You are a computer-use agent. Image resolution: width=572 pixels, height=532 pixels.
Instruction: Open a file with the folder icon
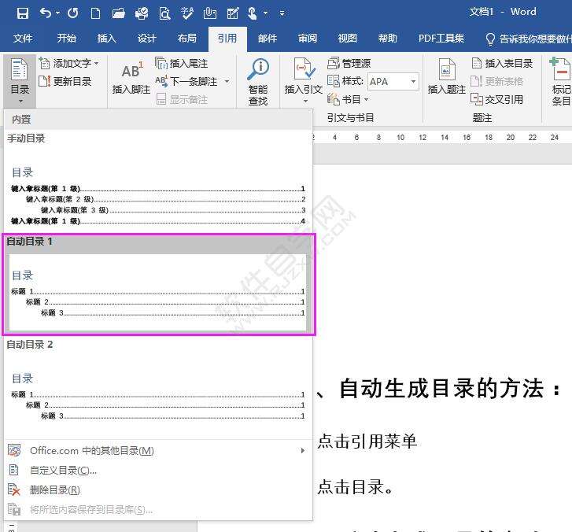tap(118, 13)
